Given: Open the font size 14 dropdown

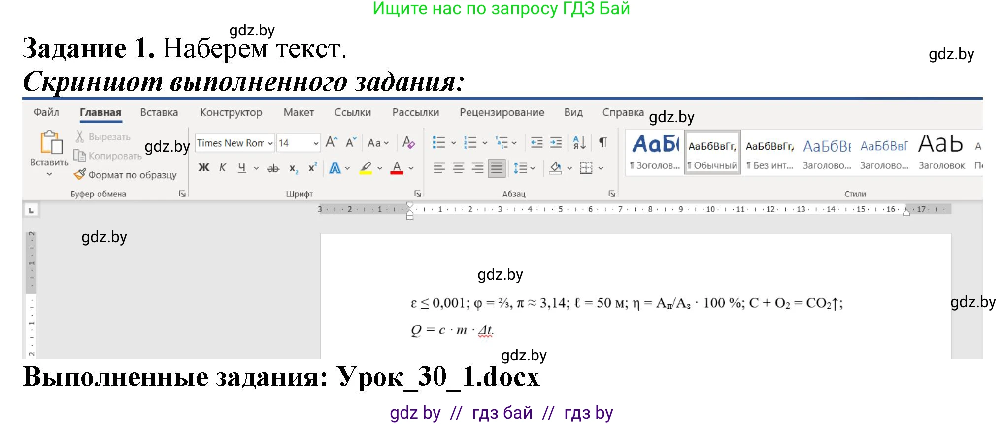Looking at the screenshot, I should coord(316,143).
